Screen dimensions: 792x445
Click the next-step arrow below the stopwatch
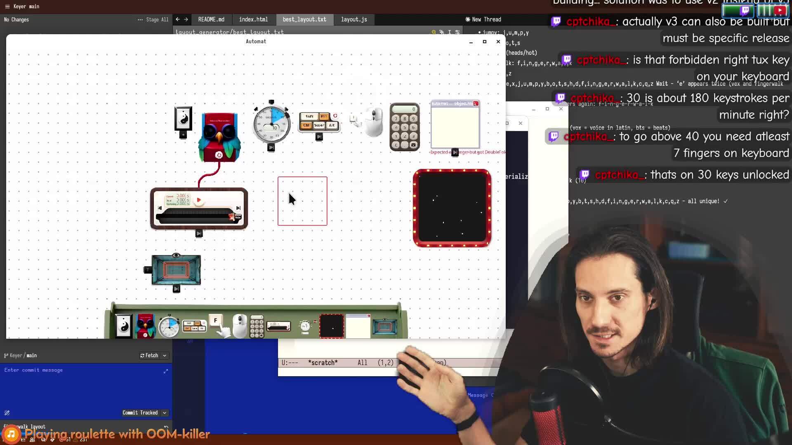tap(271, 148)
